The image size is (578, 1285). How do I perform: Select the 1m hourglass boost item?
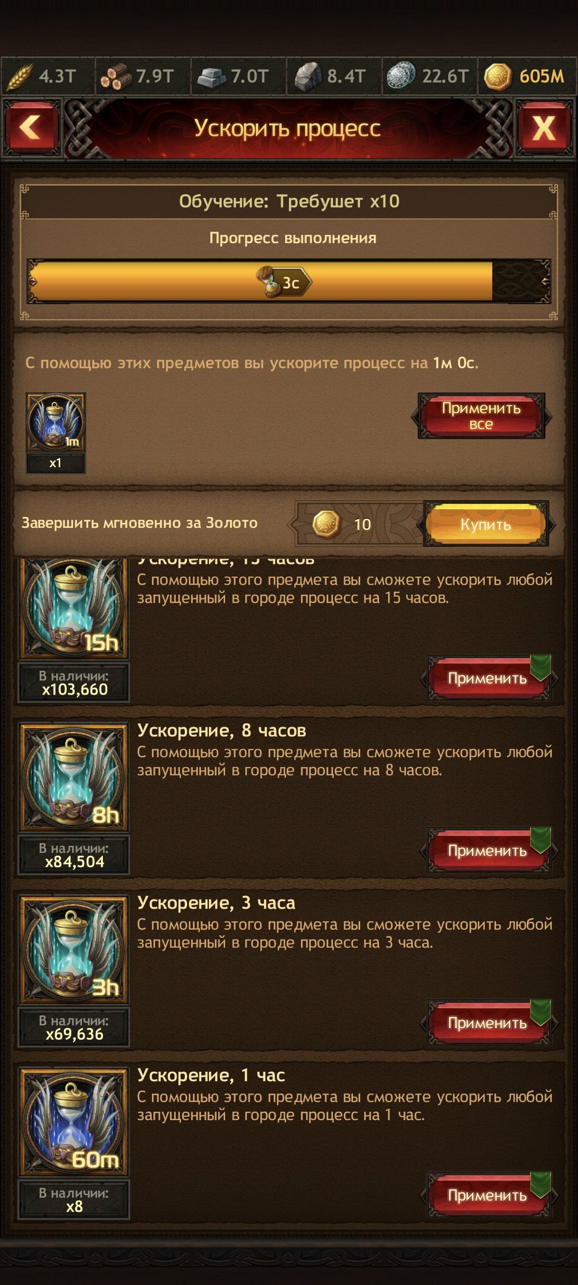pos(56,423)
